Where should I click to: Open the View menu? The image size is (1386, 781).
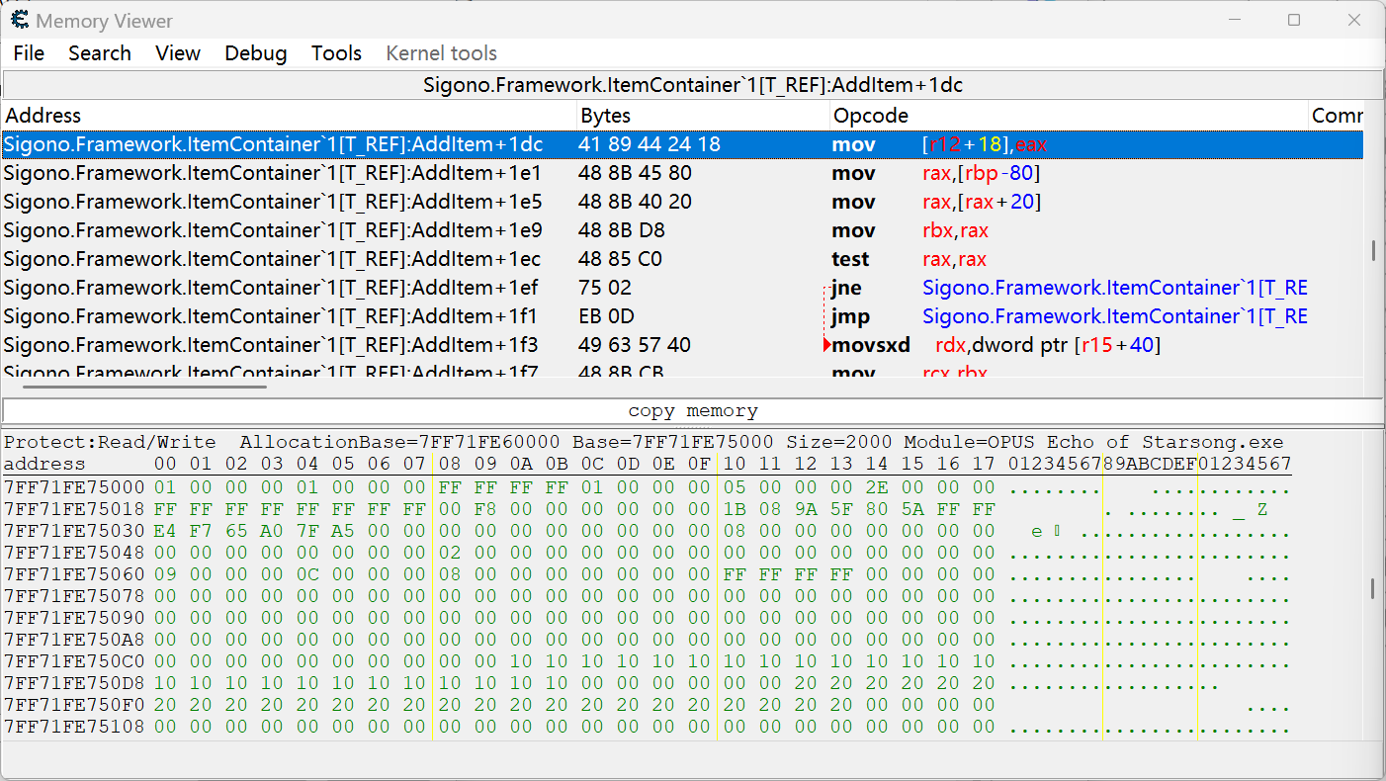click(178, 53)
